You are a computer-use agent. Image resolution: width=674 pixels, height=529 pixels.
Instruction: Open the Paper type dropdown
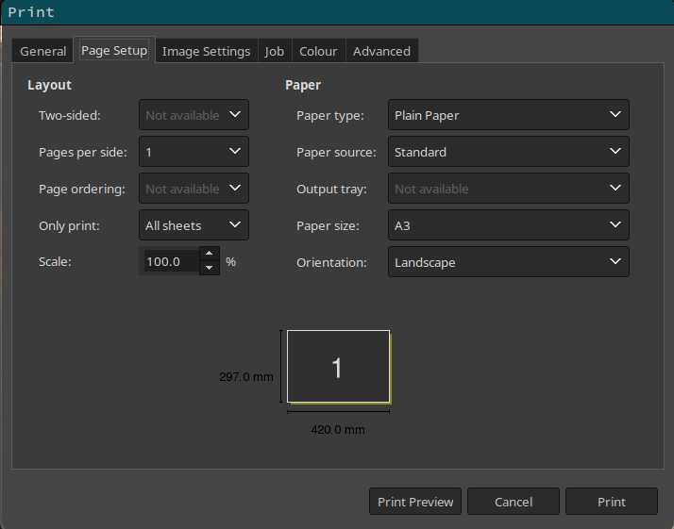[x=508, y=115]
